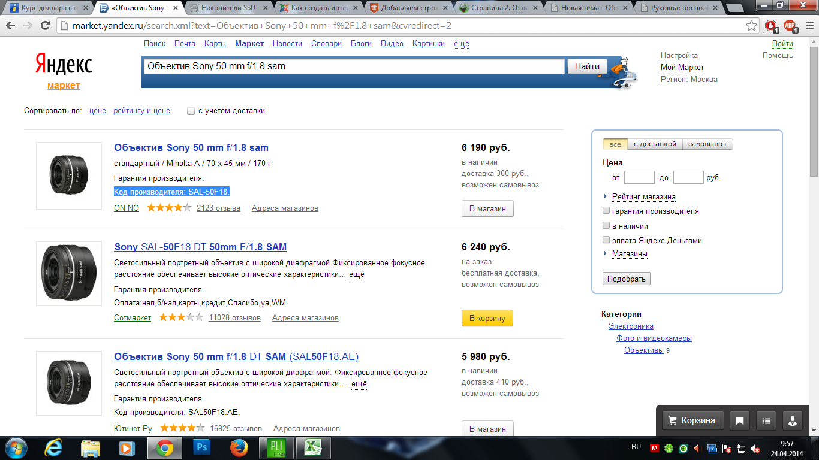
Task: Expand 'Рейтинг магазина' filter section
Action: pos(644,197)
